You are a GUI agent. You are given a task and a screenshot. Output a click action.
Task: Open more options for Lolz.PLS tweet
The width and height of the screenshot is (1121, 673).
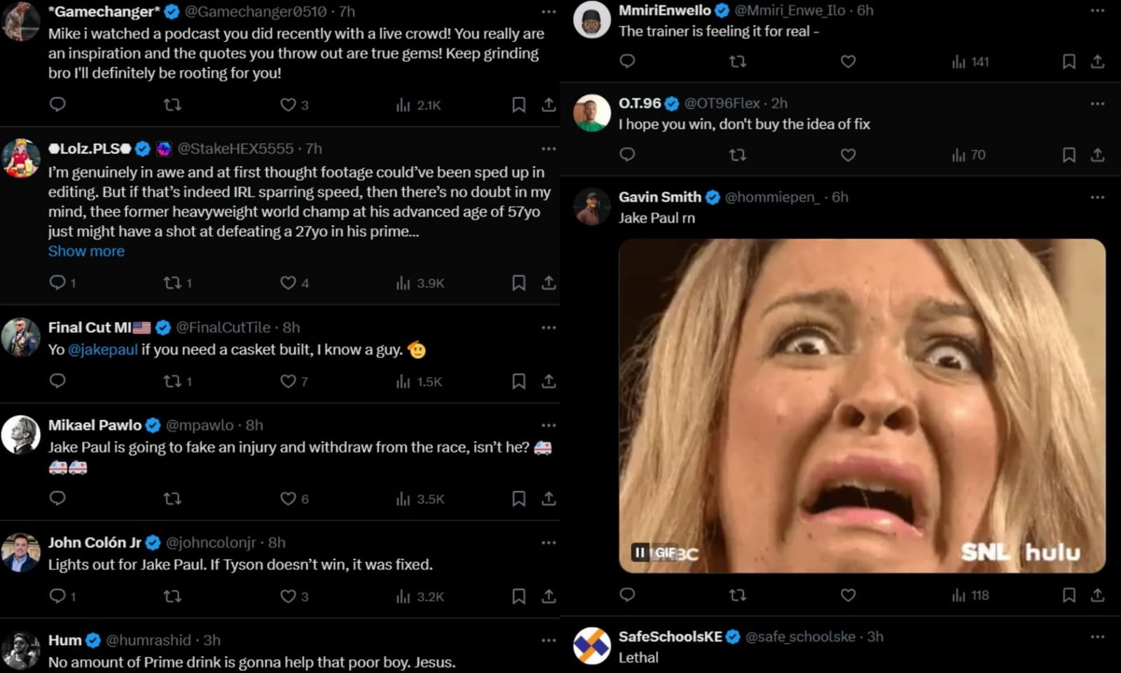[x=549, y=149]
